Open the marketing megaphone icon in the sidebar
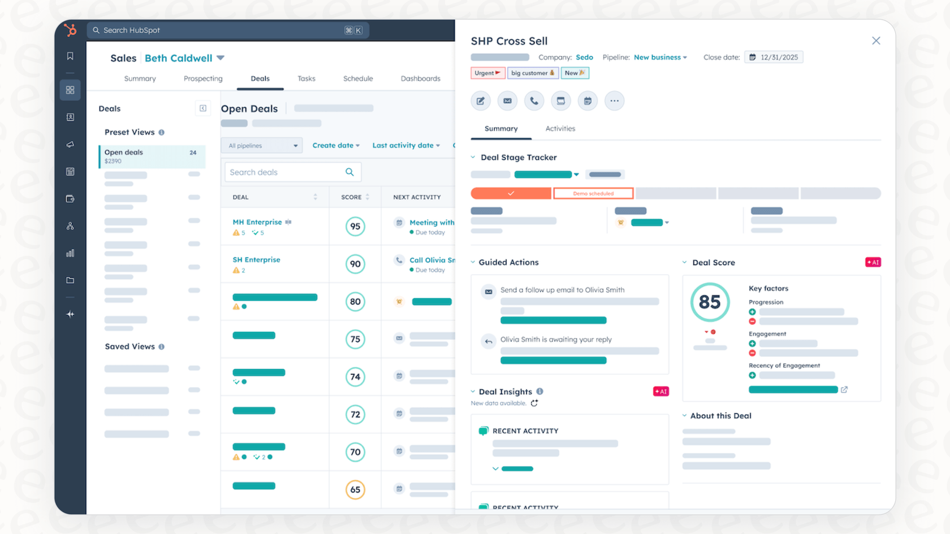 click(x=70, y=144)
